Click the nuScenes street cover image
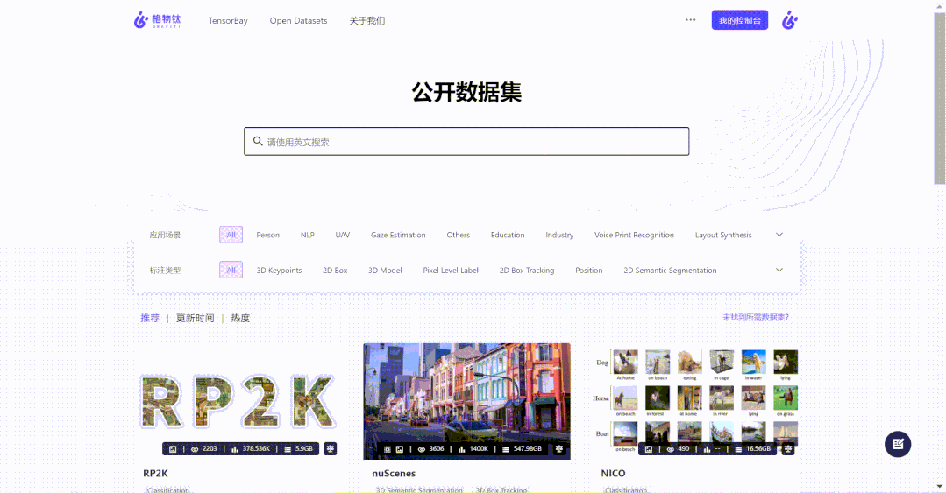This screenshot has width=946, height=493. [x=466, y=401]
